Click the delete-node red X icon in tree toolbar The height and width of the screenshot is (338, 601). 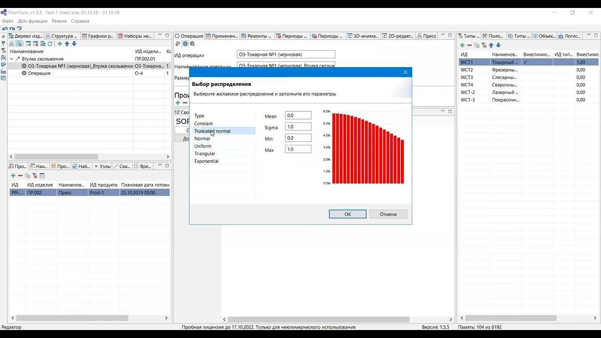tap(35, 44)
